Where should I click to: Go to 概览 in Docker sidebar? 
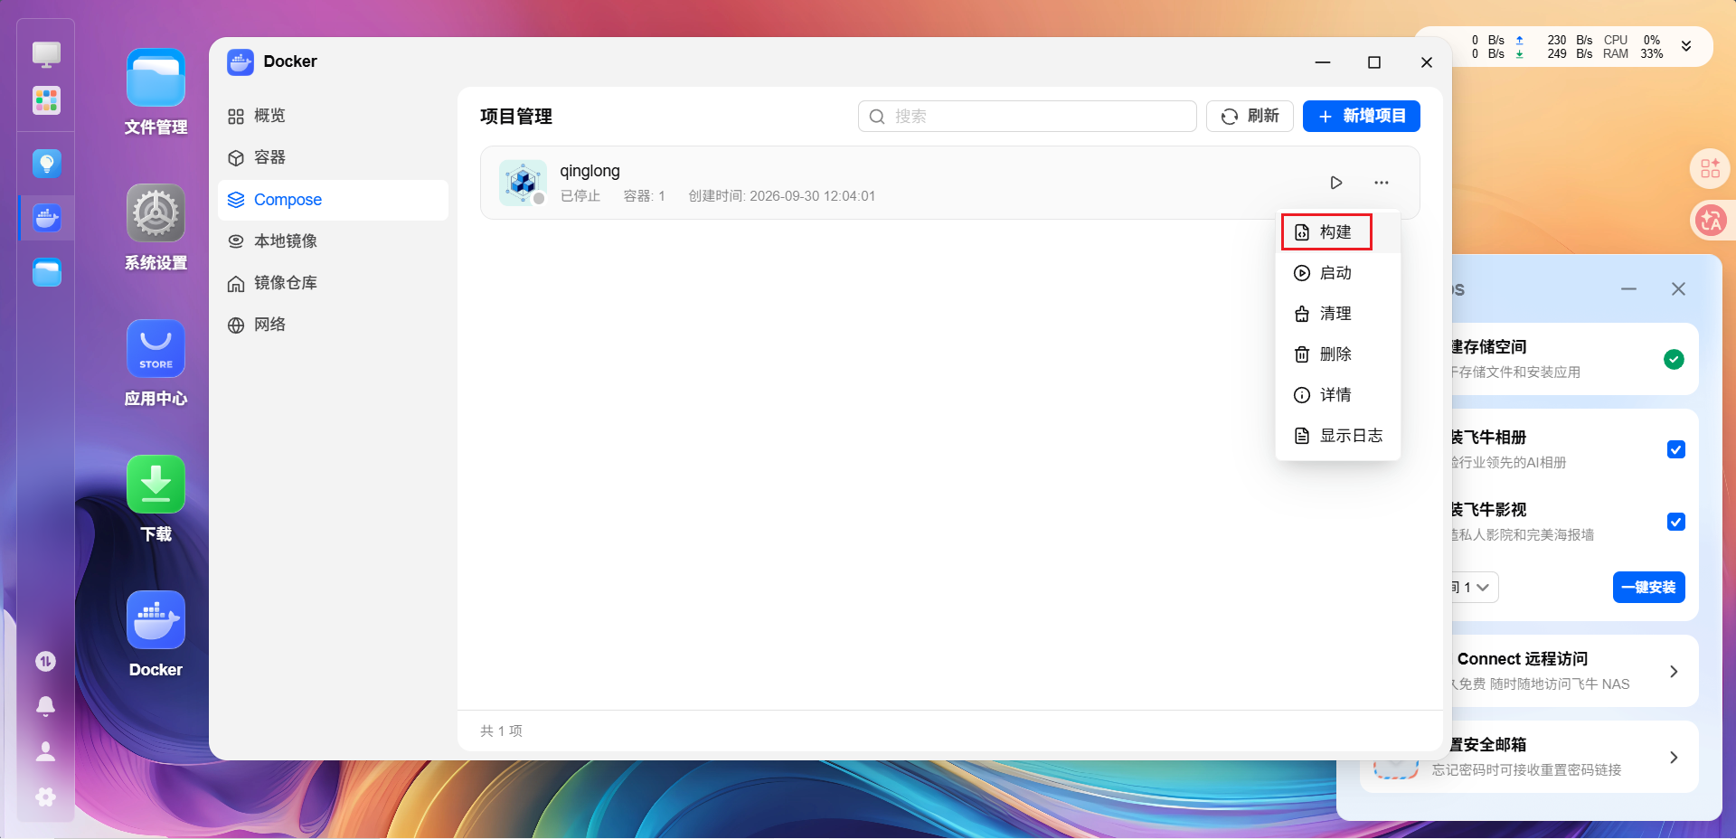[333, 116]
